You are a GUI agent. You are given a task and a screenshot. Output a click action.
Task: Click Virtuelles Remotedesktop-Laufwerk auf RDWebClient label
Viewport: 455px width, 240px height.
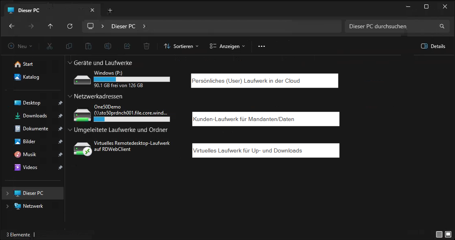pyautogui.click(x=132, y=146)
